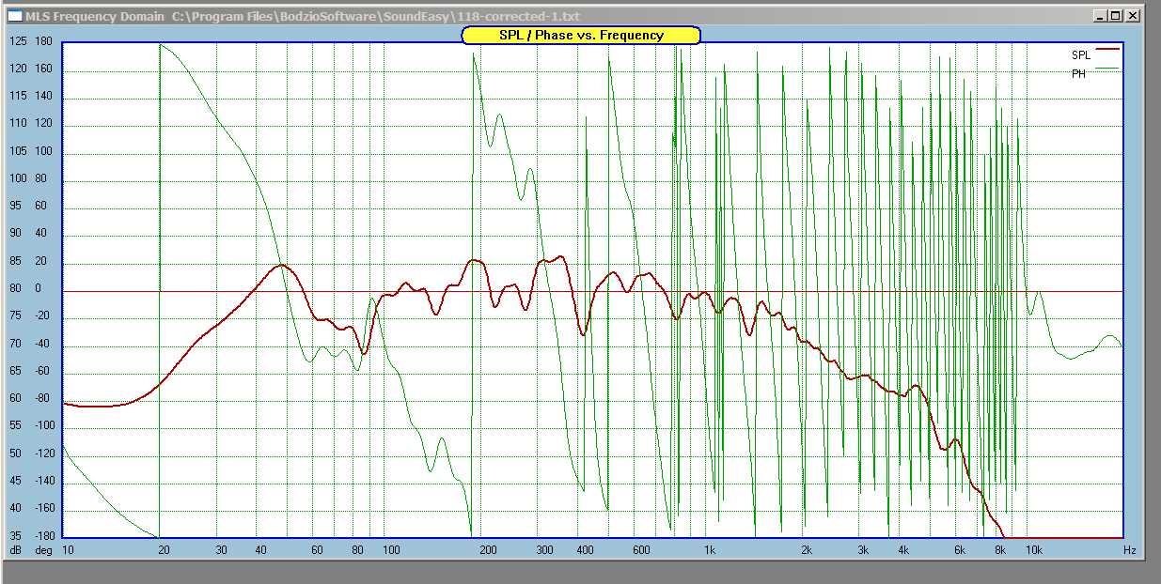Click the -180 value on the degree scale
This screenshot has height=584, width=1161.
coord(43,536)
